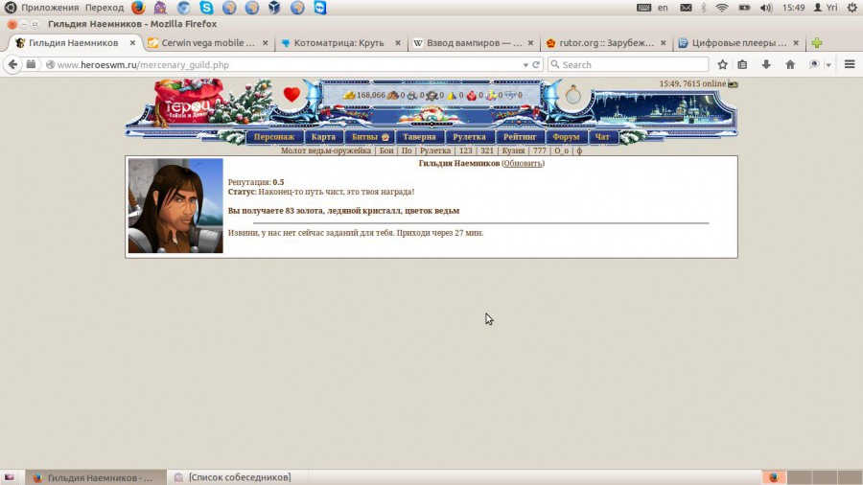Open the Приложения menu

(x=50, y=7)
